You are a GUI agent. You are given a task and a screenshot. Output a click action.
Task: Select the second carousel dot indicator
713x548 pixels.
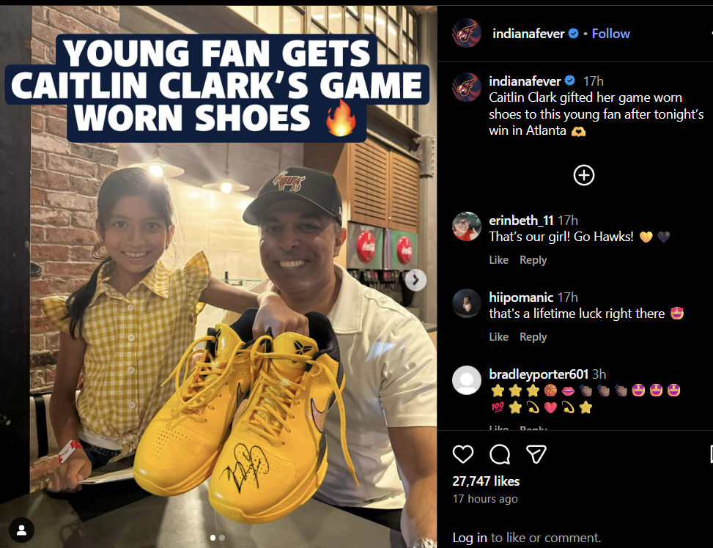[x=222, y=538]
